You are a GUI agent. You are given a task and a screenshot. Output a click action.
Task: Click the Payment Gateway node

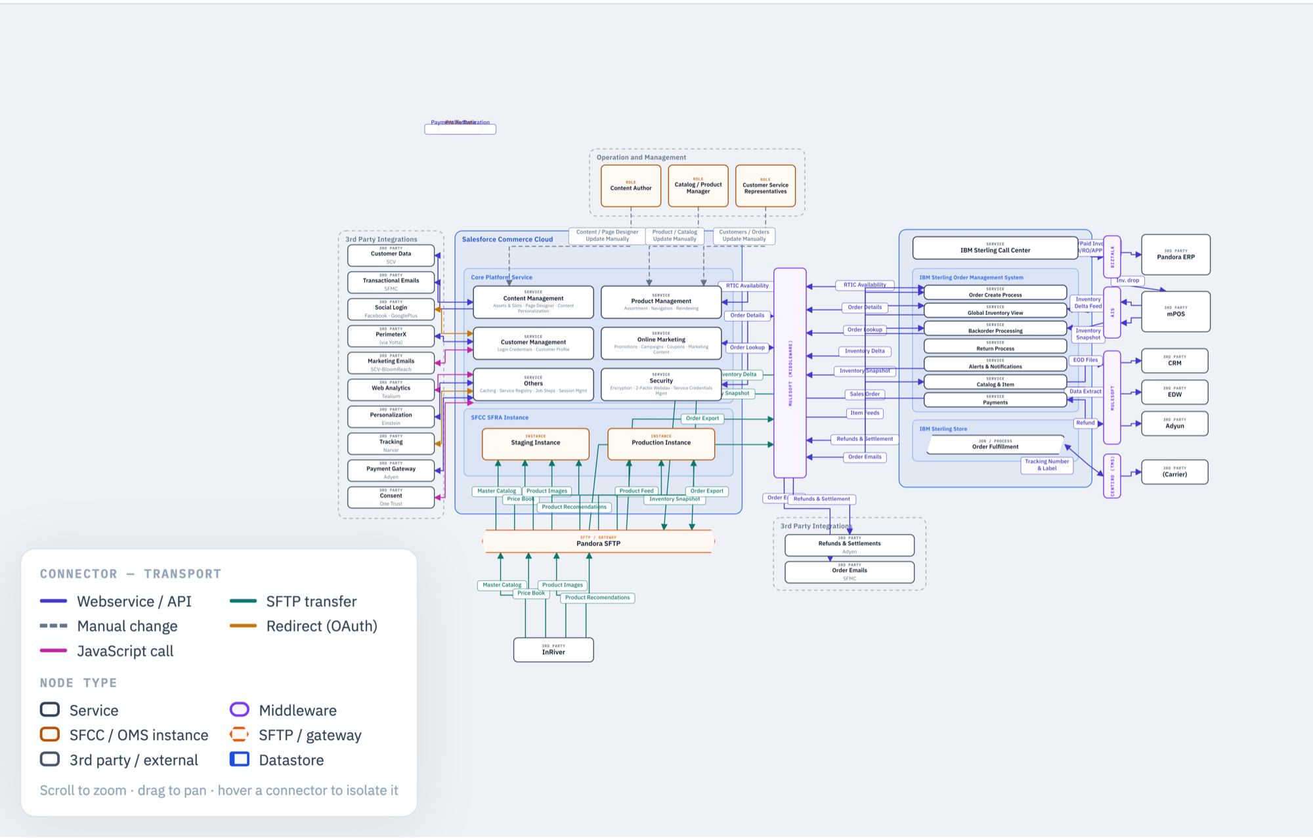click(x=391, y=471)
